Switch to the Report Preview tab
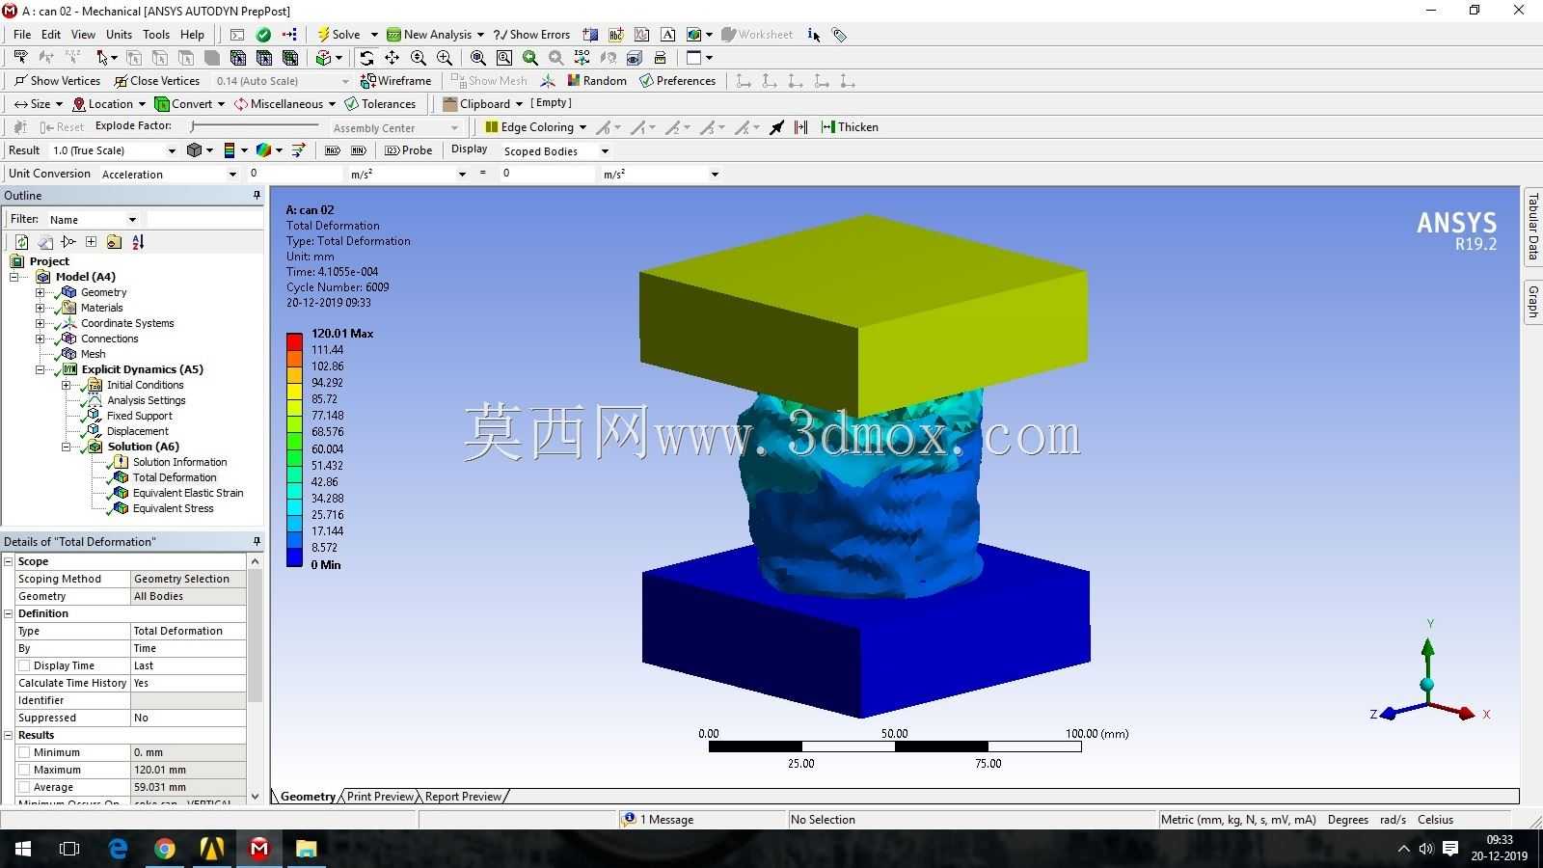Viewport: 1543px width, 868px height. tap(463, 797)
